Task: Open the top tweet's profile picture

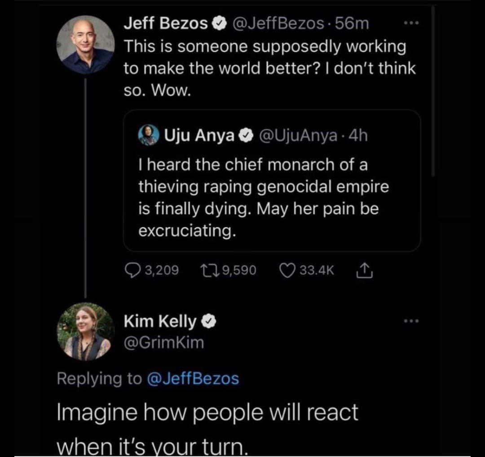Action: (85, 44)
